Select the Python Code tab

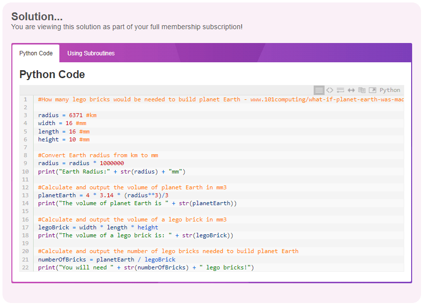36,53
